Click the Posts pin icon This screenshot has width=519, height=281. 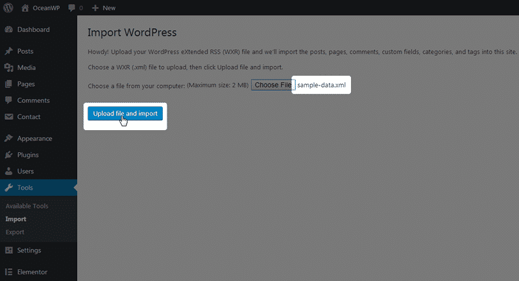pos(9,51)
